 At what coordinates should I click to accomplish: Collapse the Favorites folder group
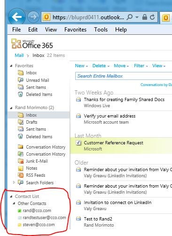tap(11, 66)
